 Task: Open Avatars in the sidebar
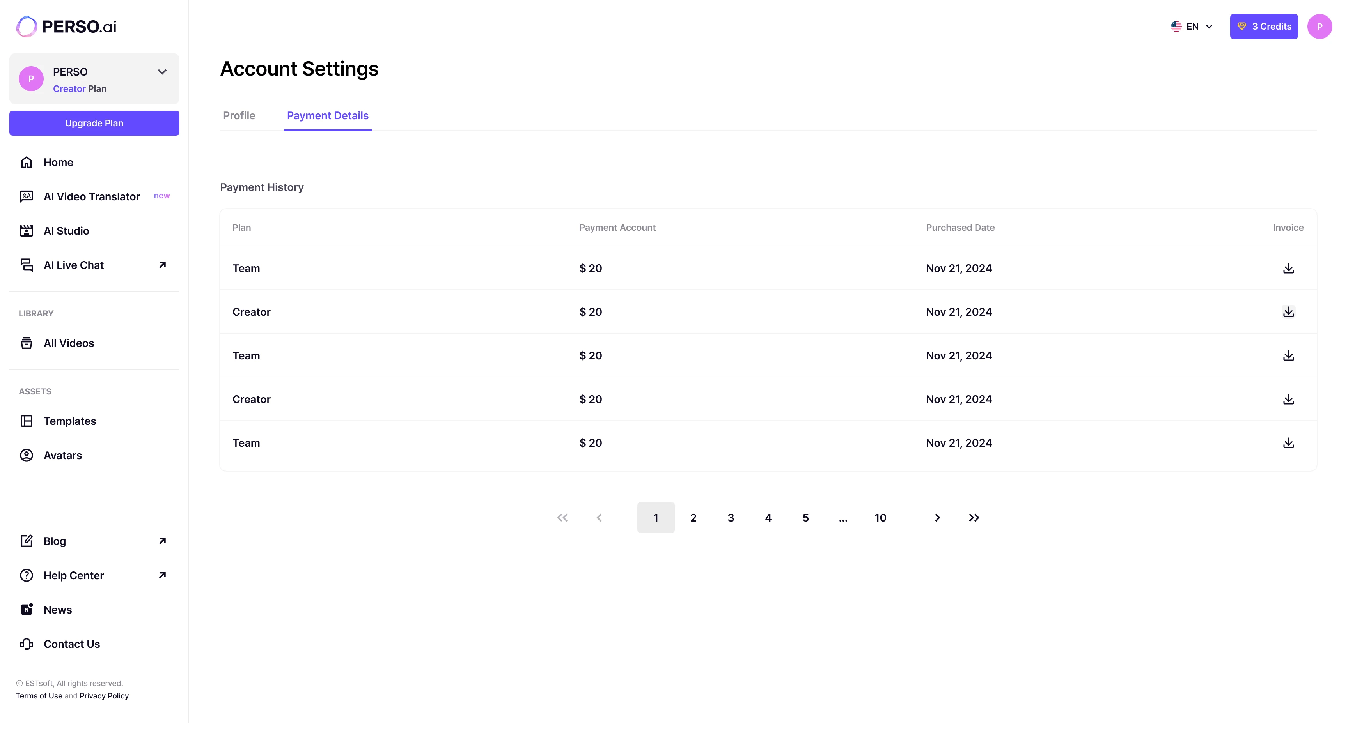(94, 455)
